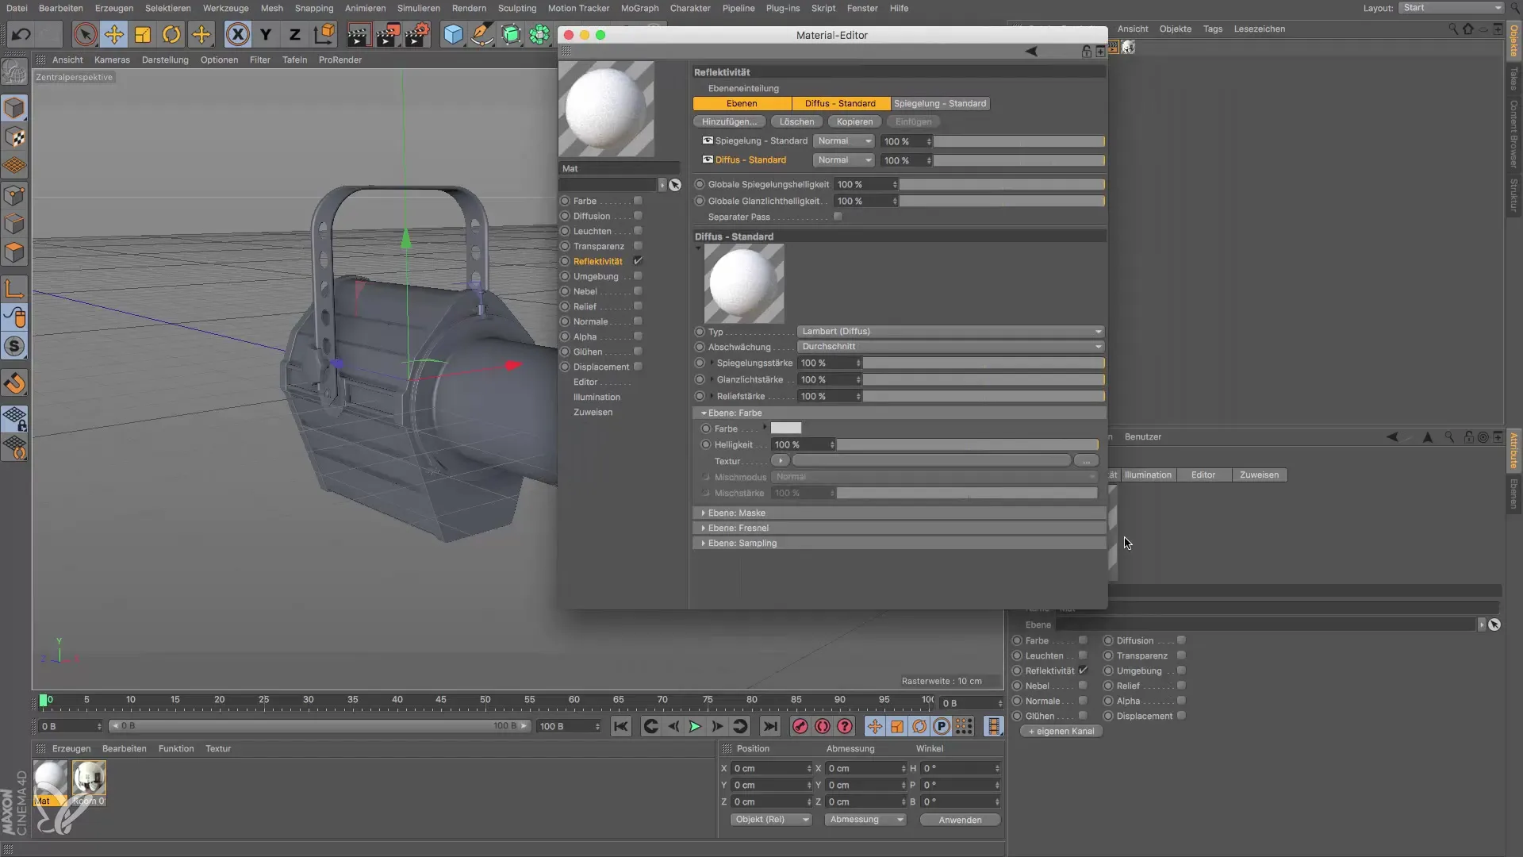Image resolution: width=1523 pixels, height=857 pixels.
Task: Expand the Ebene: Sampling section
Action: point(704,544)
